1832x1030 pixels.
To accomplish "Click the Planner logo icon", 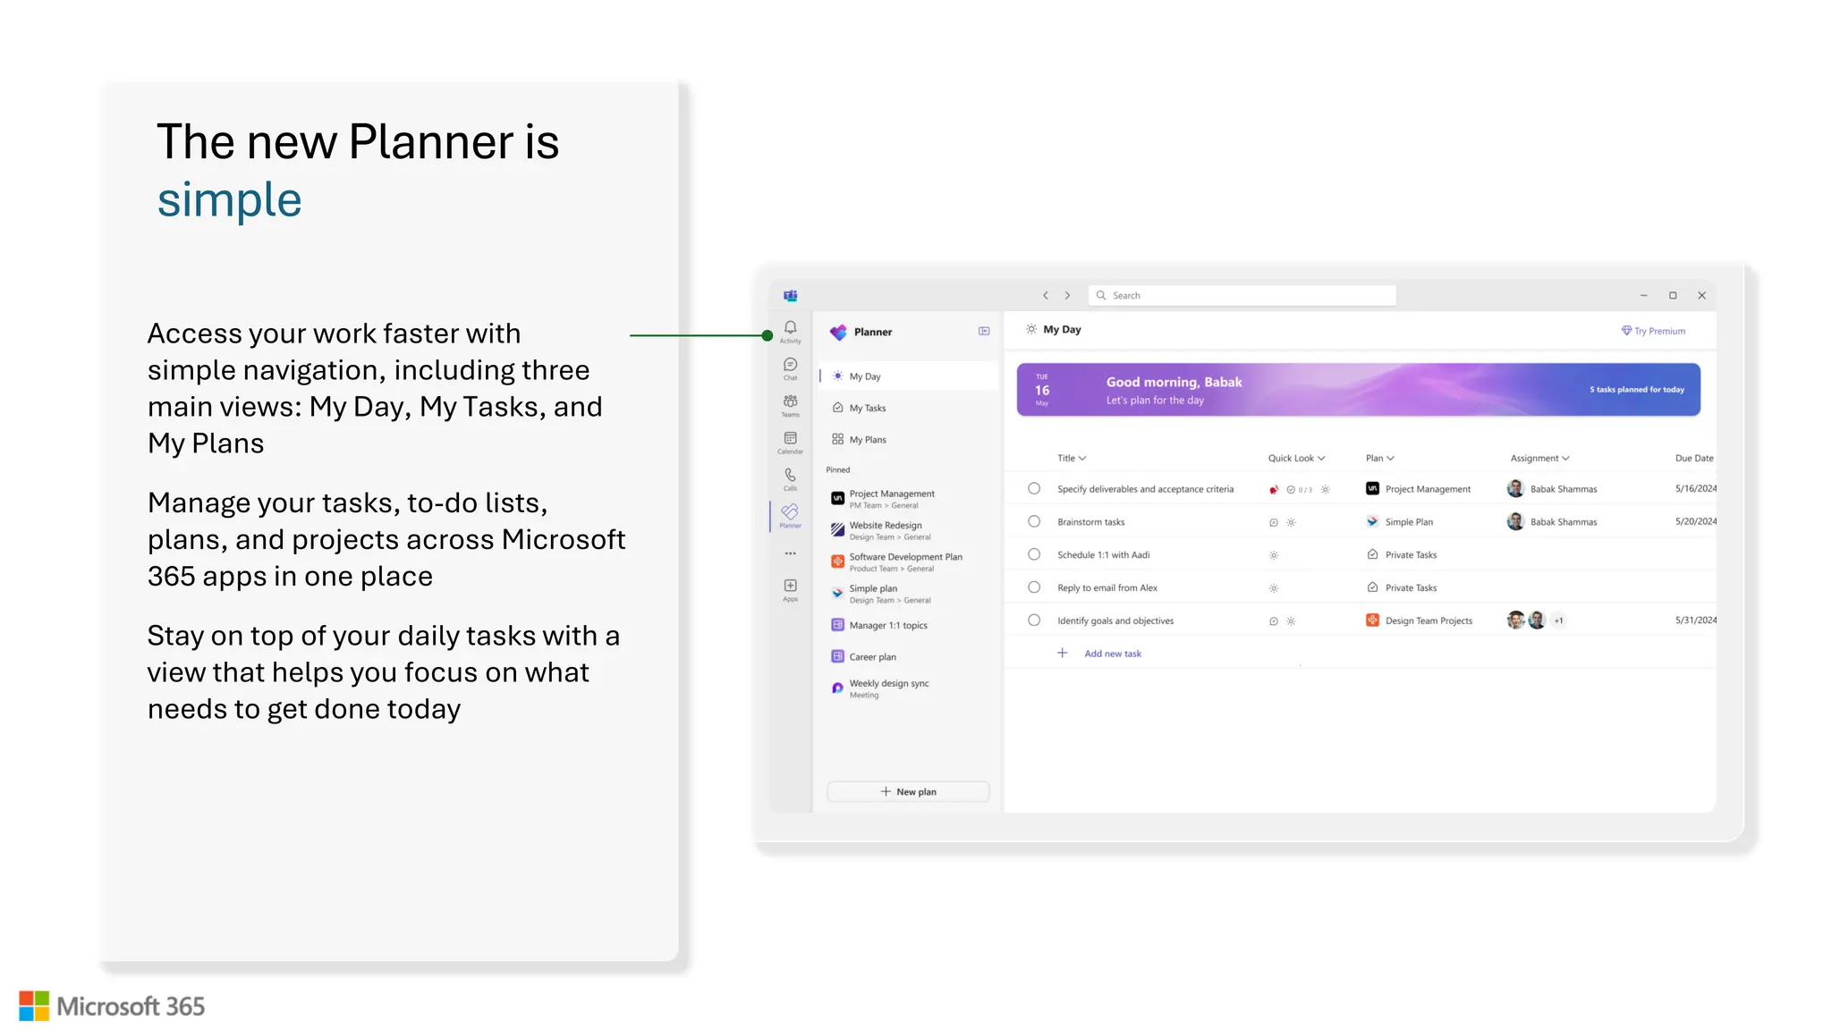I will click(838, 332).
